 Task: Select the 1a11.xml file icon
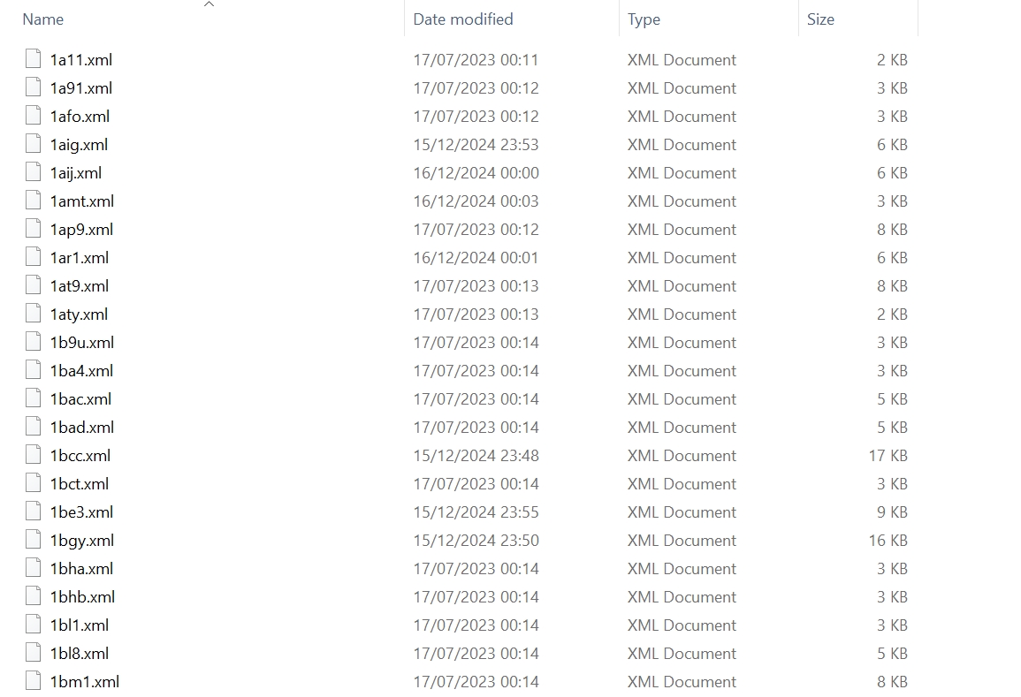(x=34, y=58)
